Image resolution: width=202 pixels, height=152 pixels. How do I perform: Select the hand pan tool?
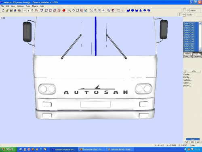[74, 11]
